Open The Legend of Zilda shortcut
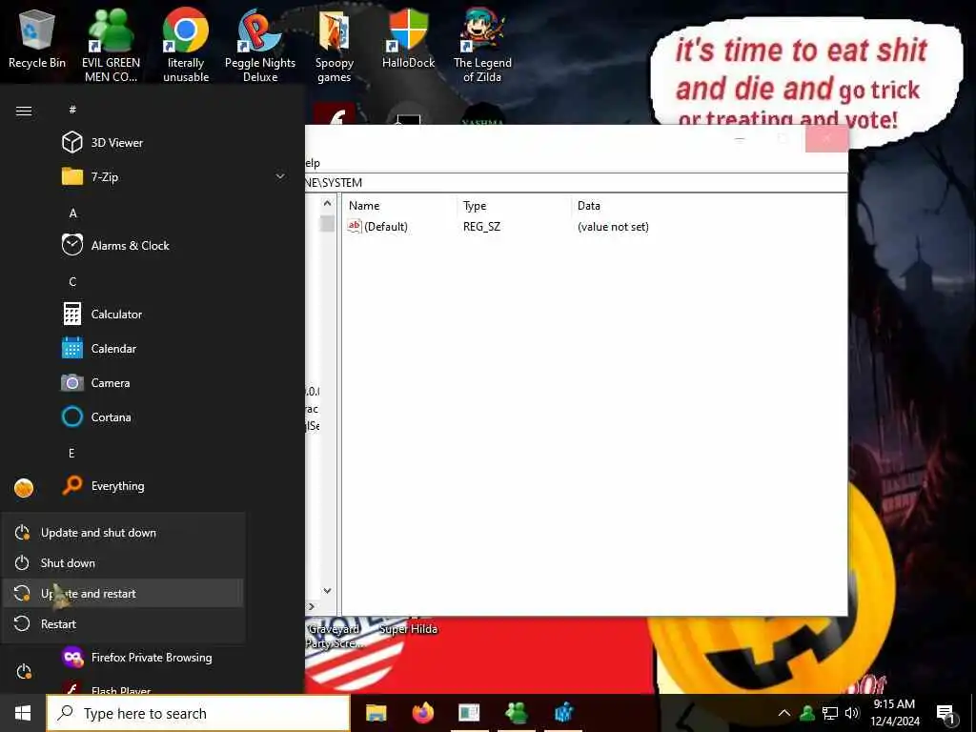Image resolution: width=976 pixels, height=732 pixels. coord(482,45)
